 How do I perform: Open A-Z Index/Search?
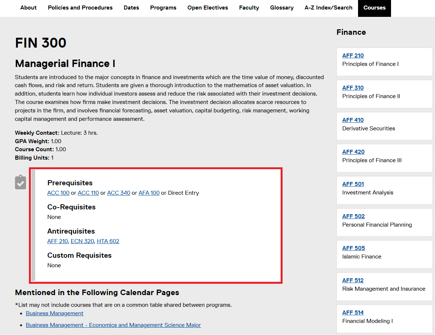(x=328, y=8)
